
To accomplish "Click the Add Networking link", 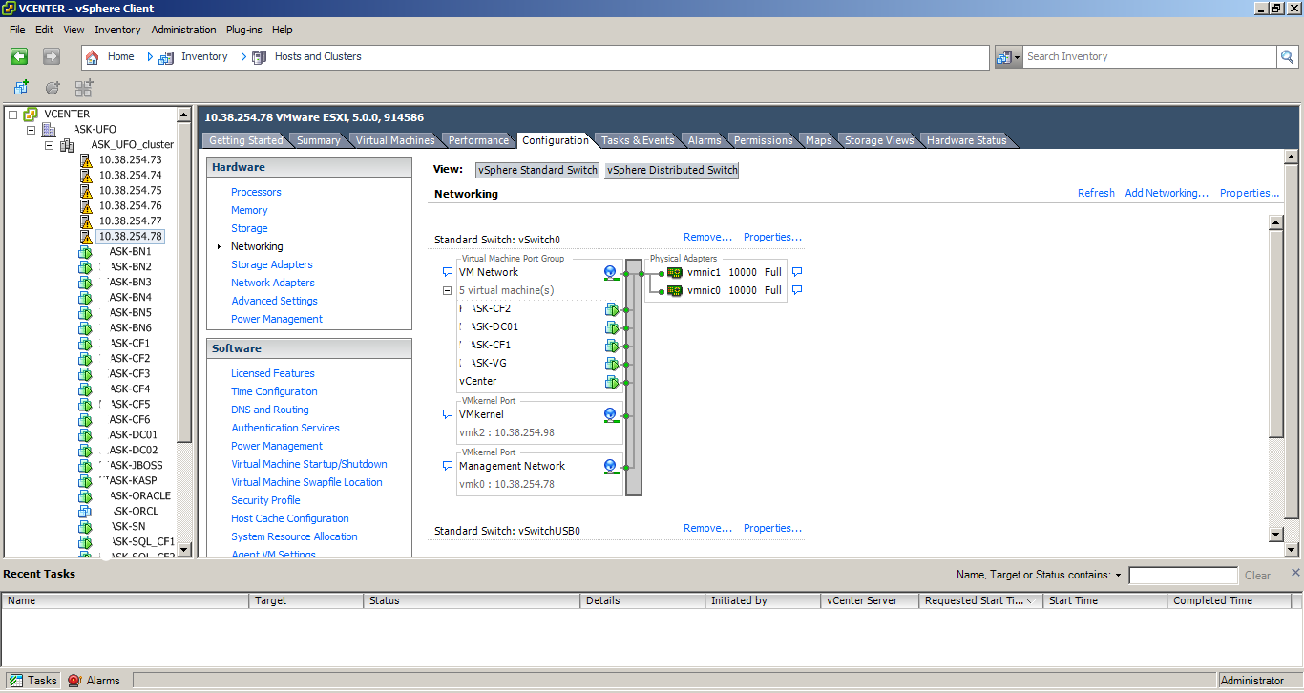I will [1167, 193].
